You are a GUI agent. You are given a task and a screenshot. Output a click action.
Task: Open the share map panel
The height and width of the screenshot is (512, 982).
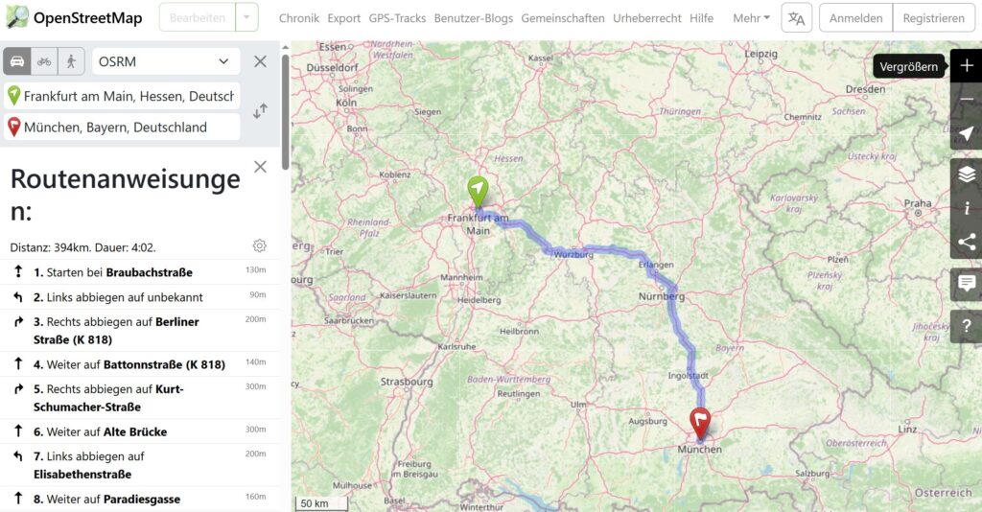pyautogui.click(x=967, y=243)
